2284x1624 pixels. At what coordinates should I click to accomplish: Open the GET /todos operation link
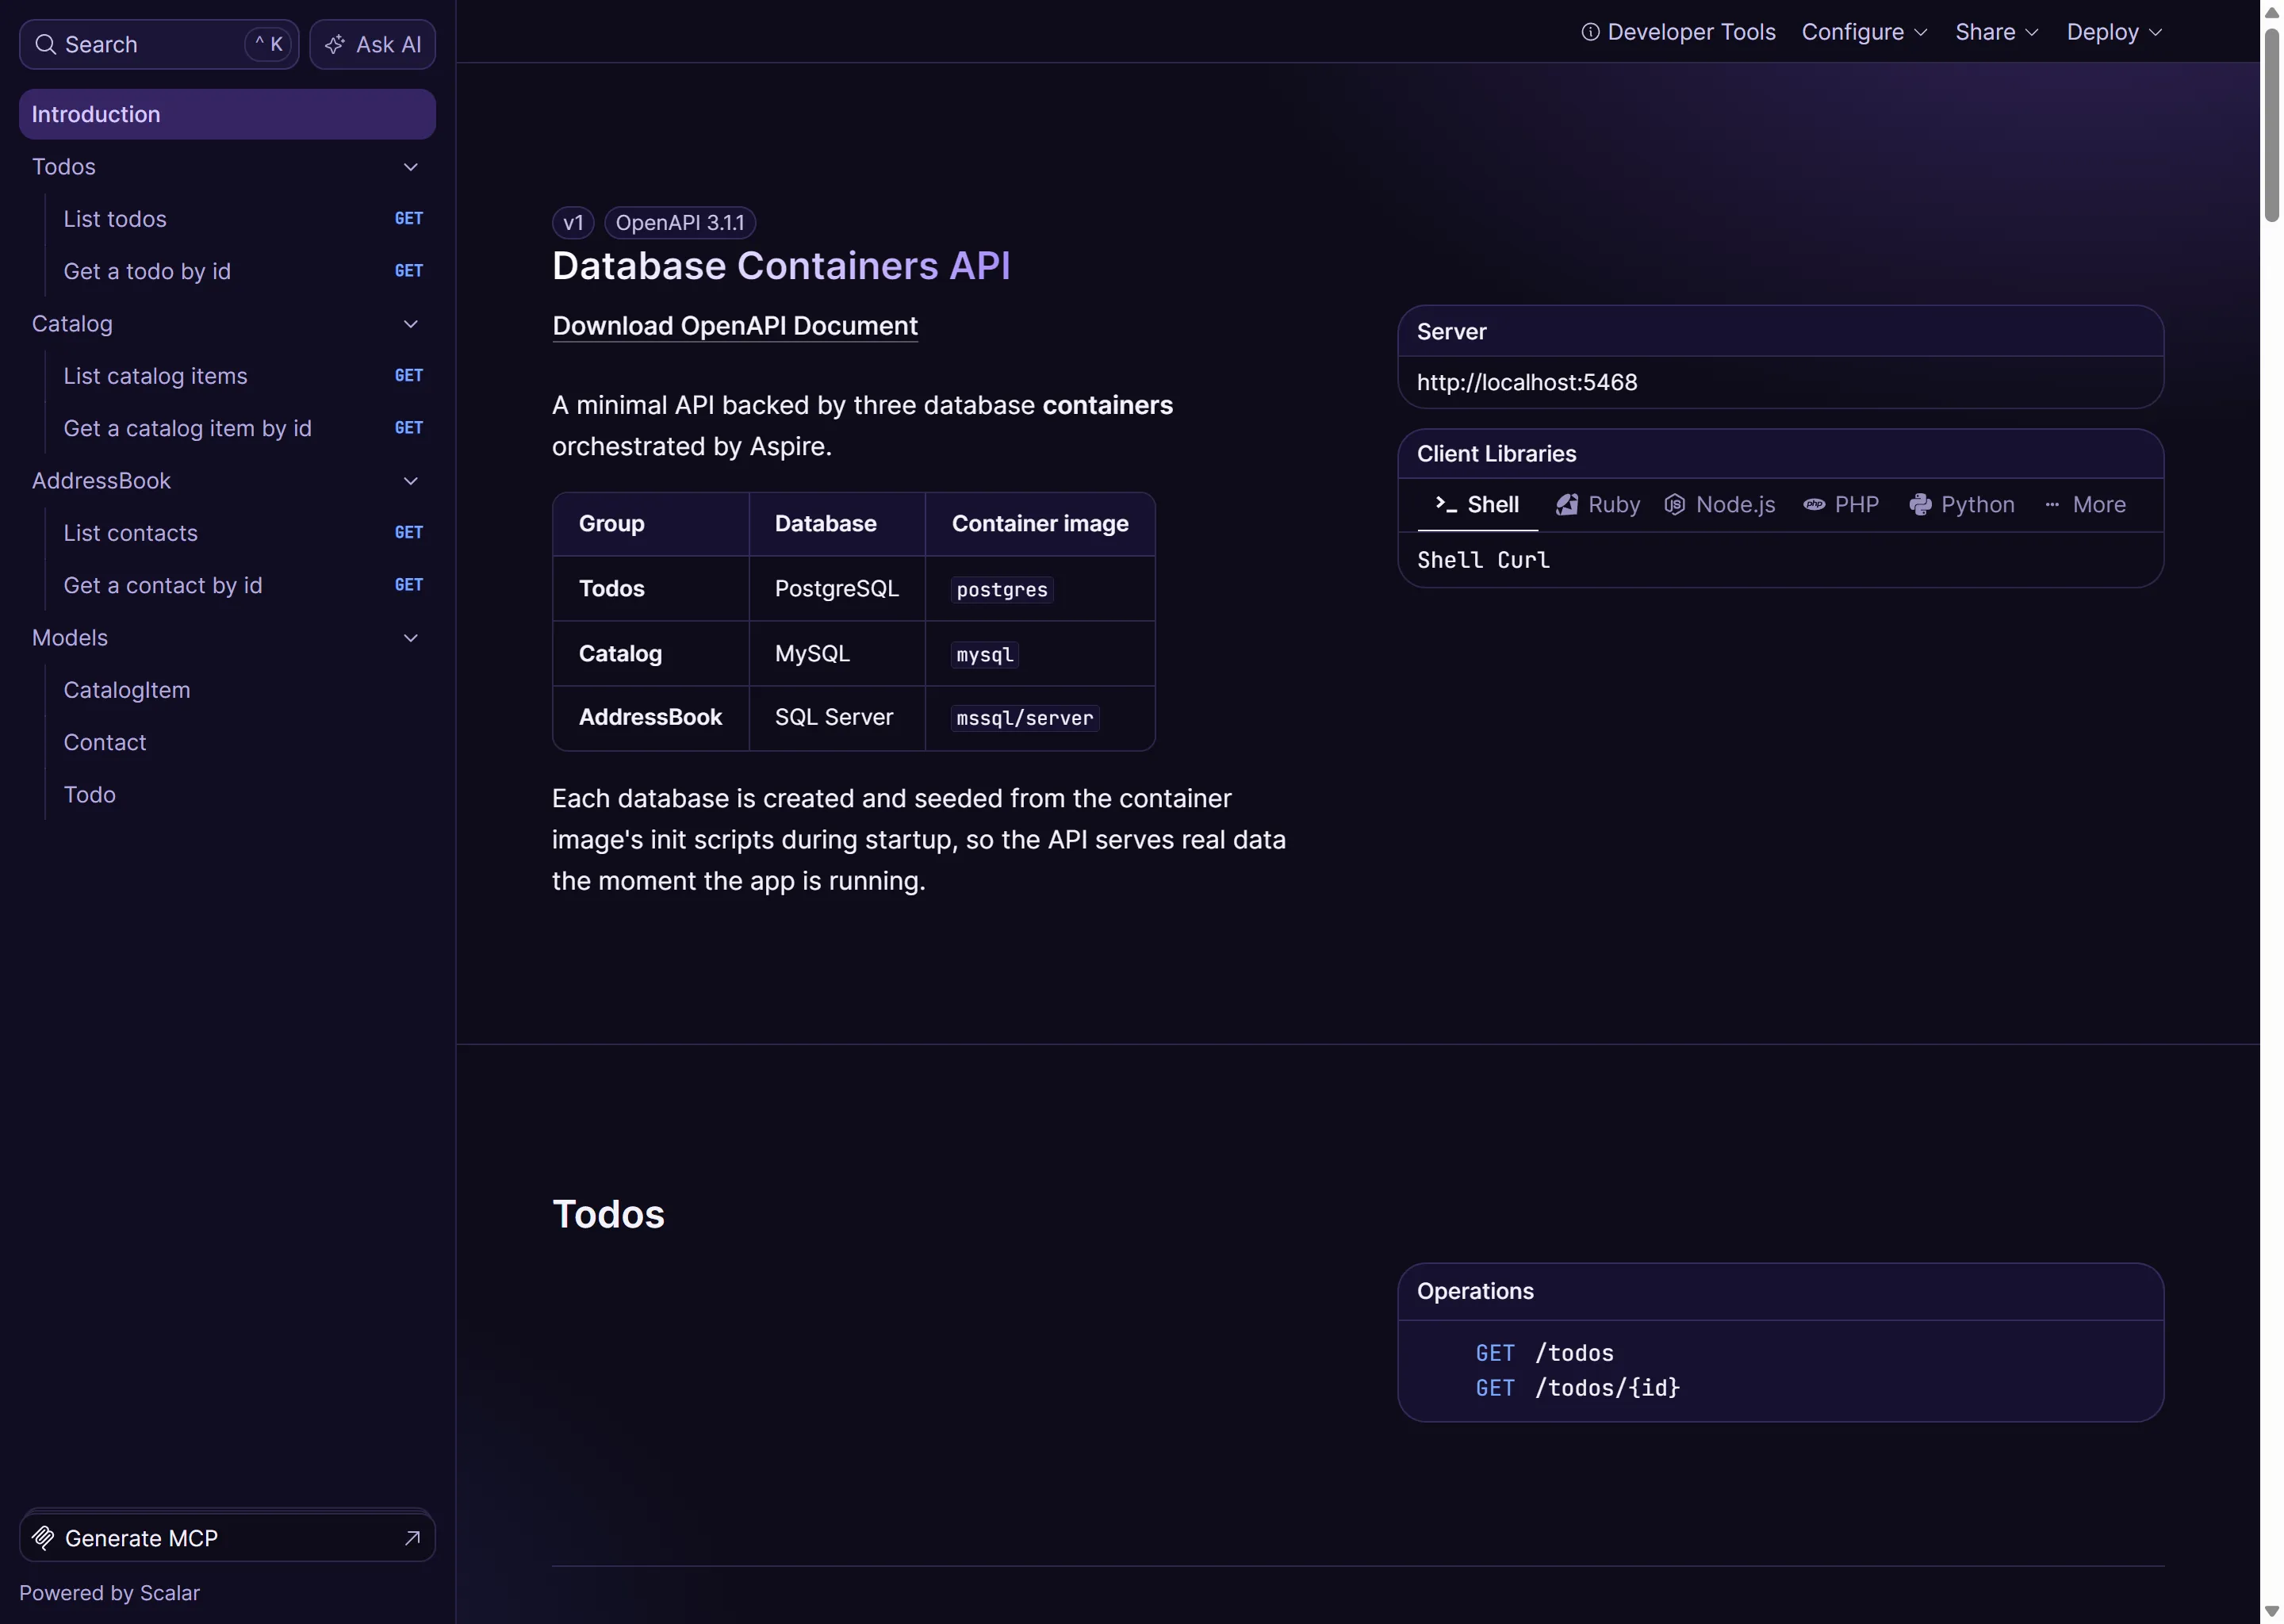pos(1545,1353)
